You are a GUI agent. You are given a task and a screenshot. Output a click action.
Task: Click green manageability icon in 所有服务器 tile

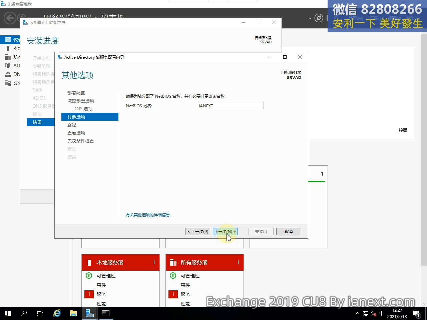pos(173,275)
